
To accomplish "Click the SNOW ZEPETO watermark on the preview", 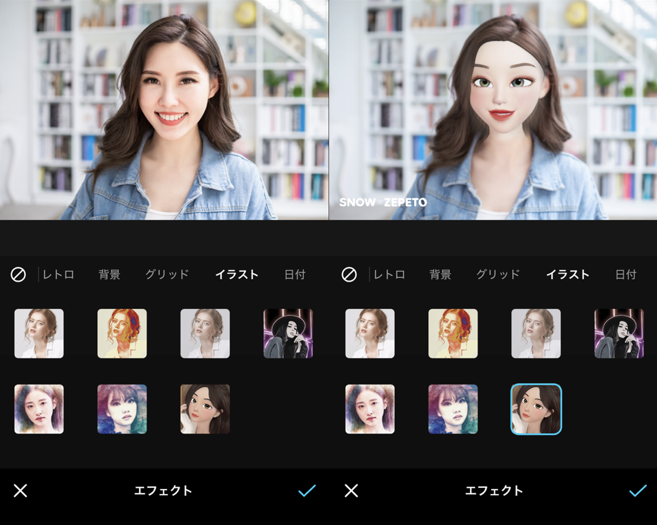I will pyautogui.click(x=383, y=202).
